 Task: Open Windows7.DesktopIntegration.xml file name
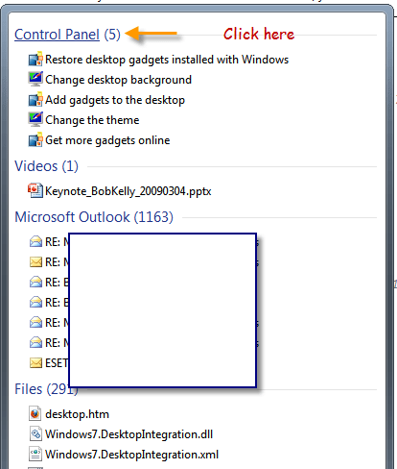pos(131,455)
